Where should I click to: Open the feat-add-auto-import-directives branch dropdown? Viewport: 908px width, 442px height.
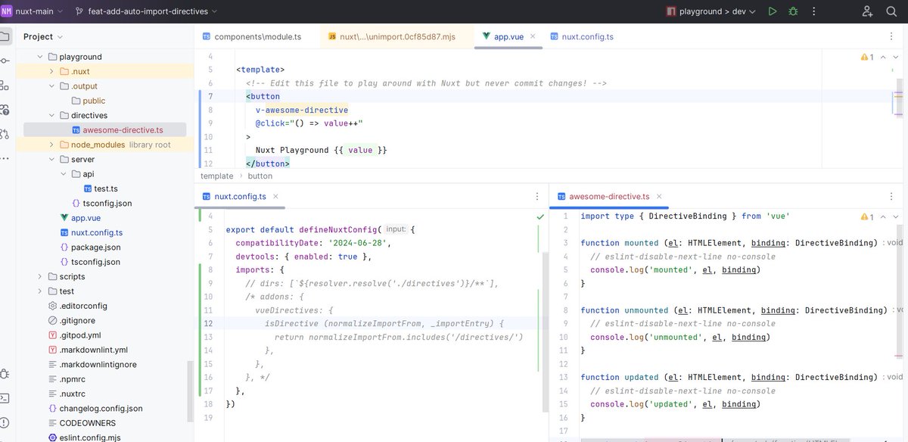click(148, 11)
